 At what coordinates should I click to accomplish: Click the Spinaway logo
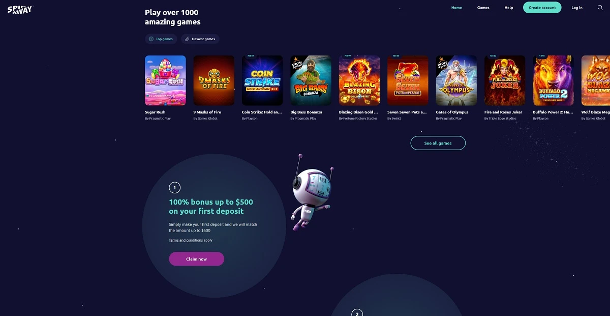(20, 9)
